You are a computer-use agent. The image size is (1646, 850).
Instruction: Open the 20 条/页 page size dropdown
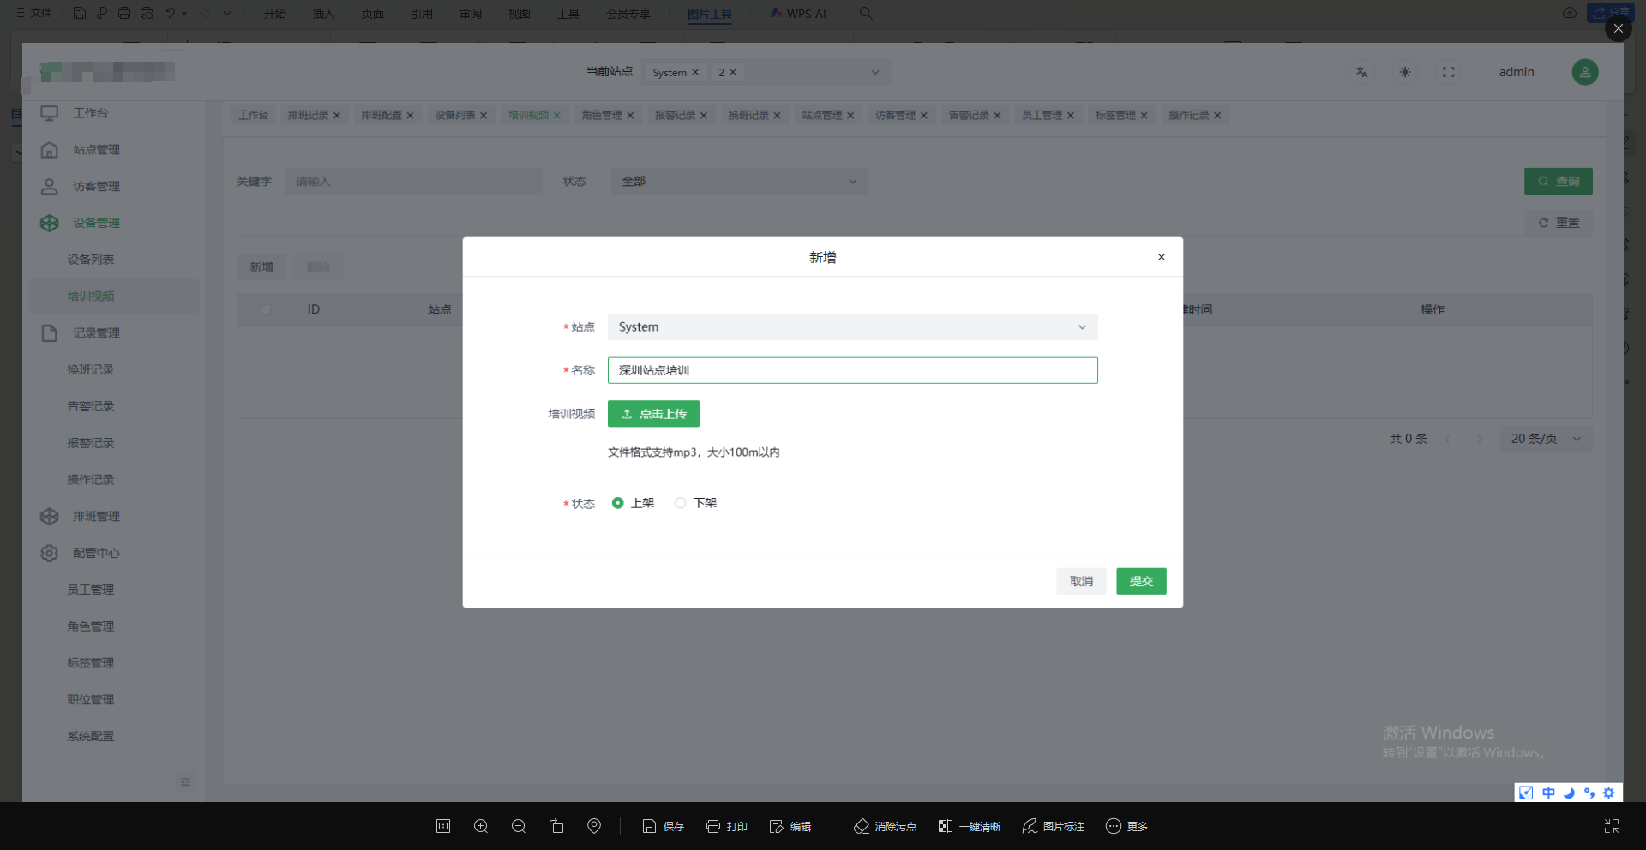[1545, 439]
